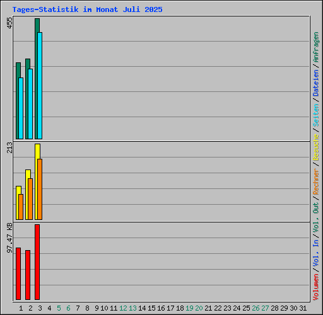
Task: Click the red Volumen bar for day 3
Action: pos(37,262)
